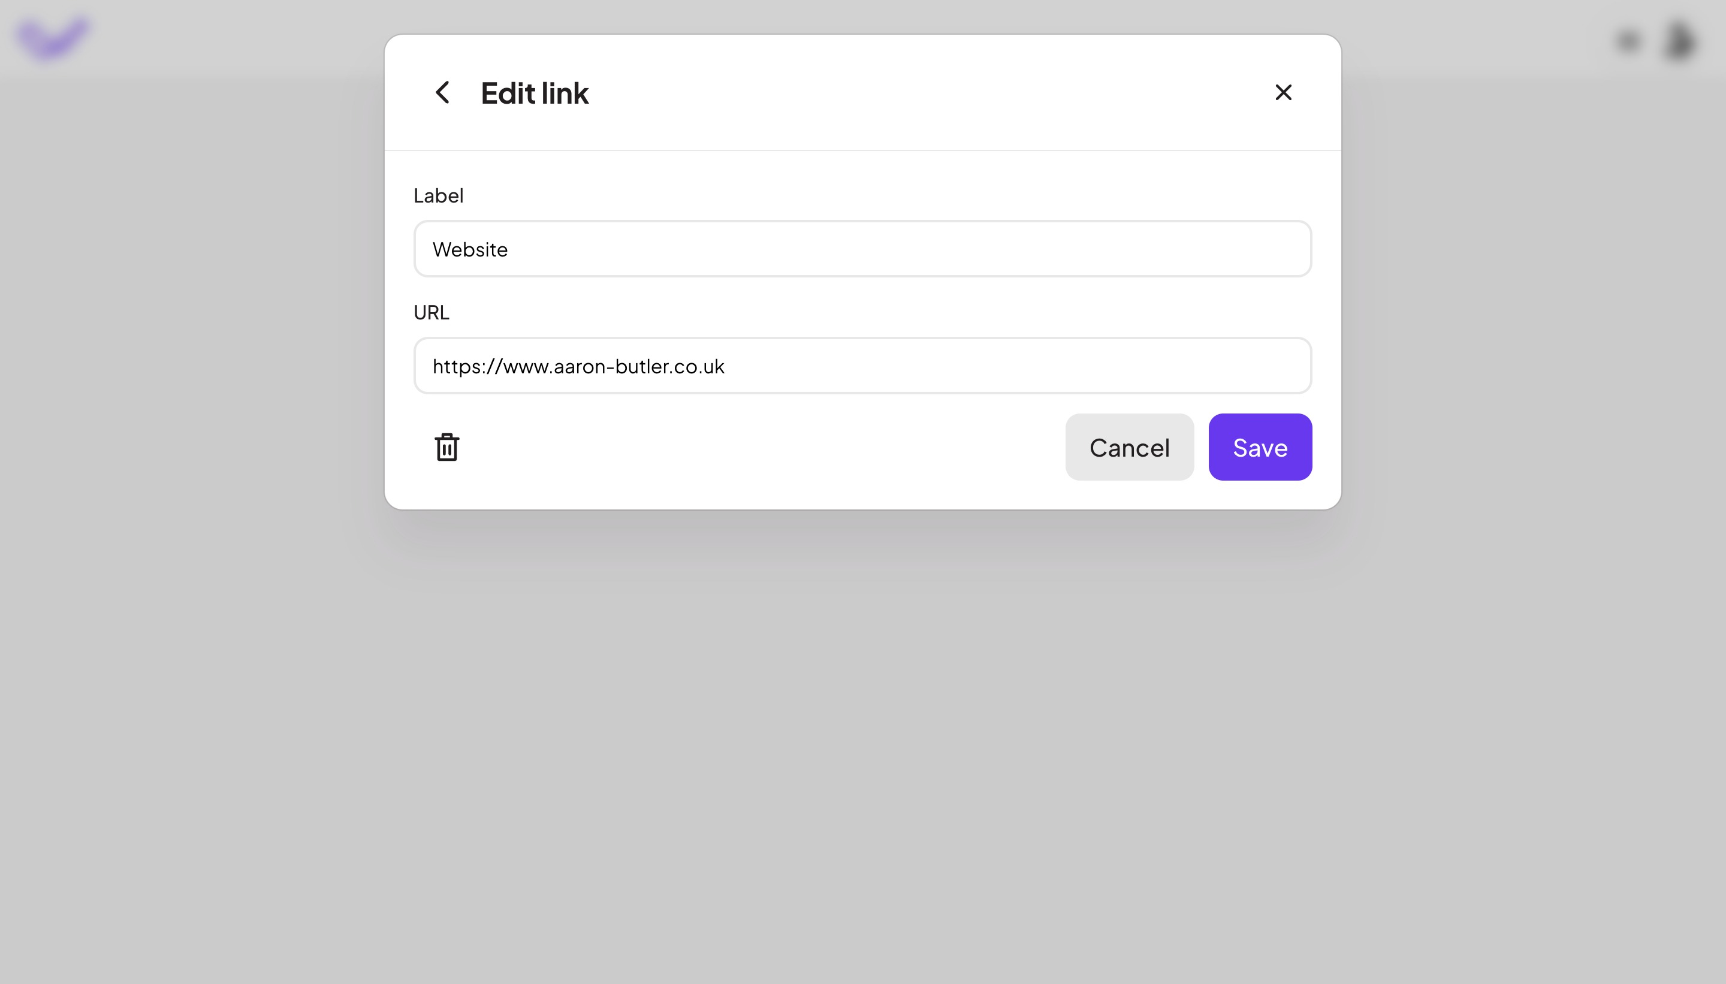This screenshot has height=984, width=1726.
Task: Select the Website text for editing
Action: click(x=471, y=249)
